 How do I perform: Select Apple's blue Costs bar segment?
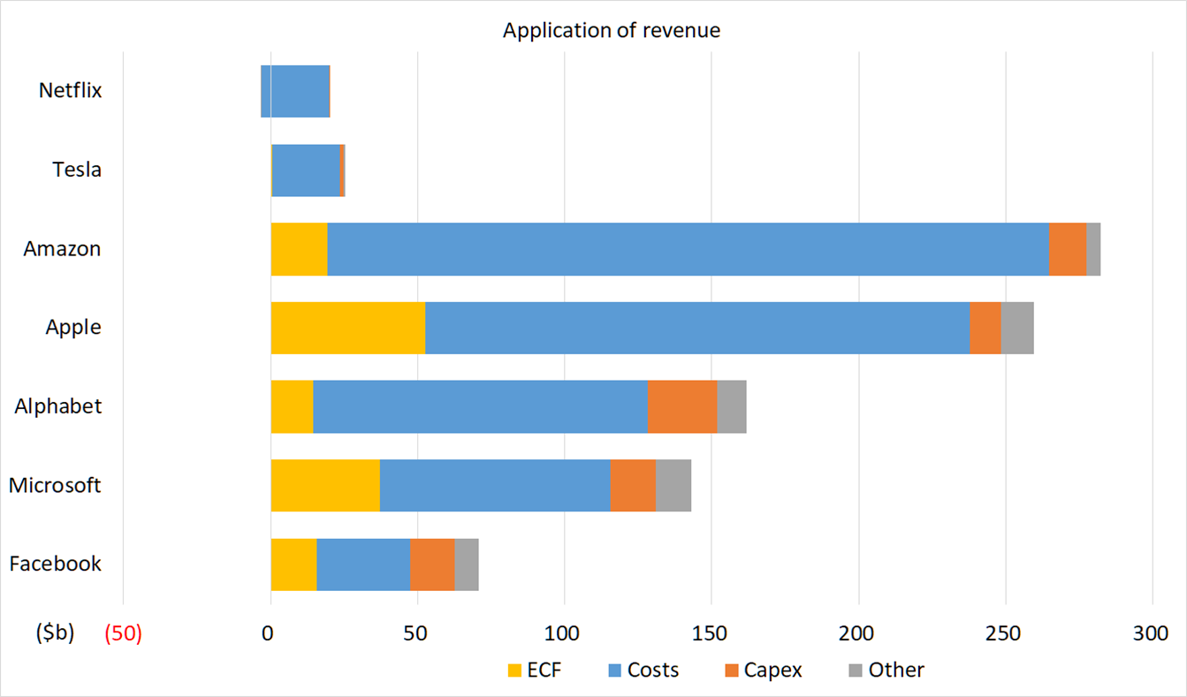[x=697, y=328]
